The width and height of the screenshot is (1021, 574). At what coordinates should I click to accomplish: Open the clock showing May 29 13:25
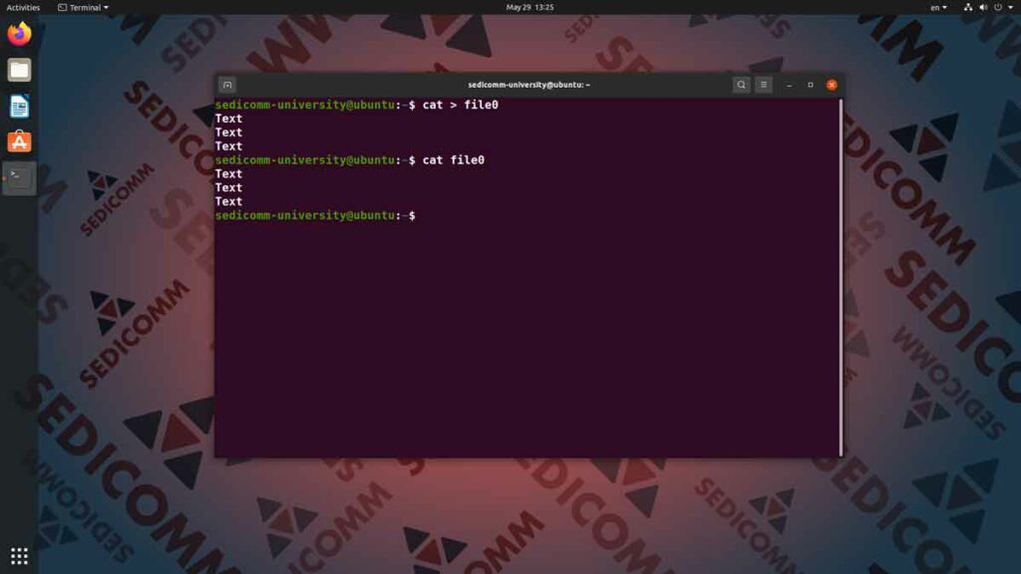pos(529,7)
